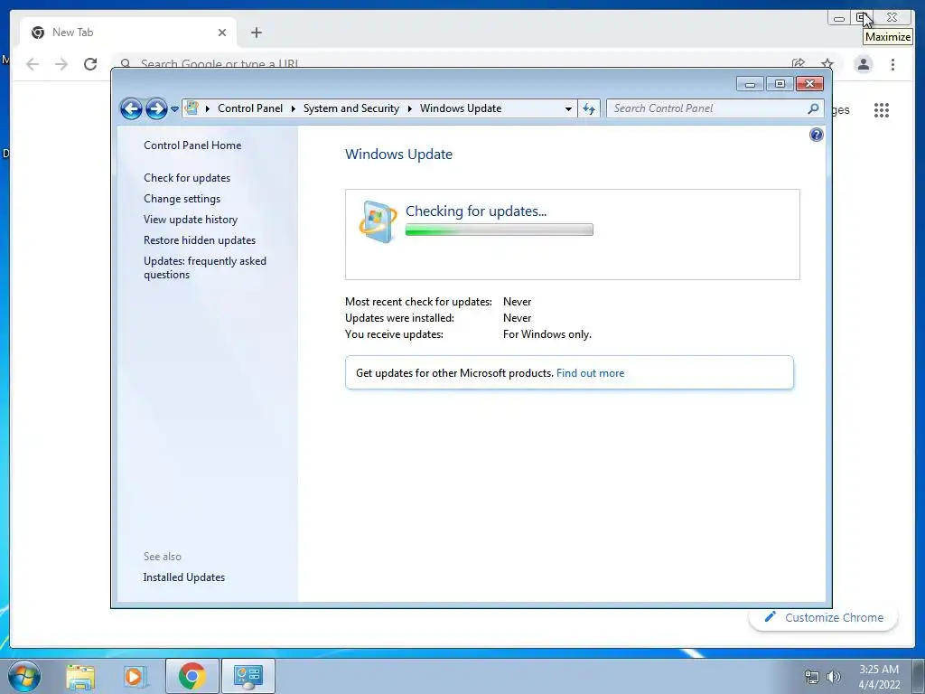The image size is (925, 694).
Task: Open Change settings
Action: click(182, 199)
